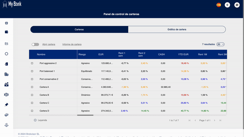Switch to the Gráfico de cartera tab

click(x=177, y=29)
